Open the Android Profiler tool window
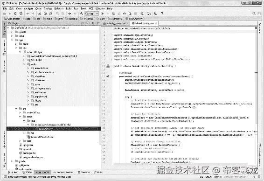This screenshot has width=264, height=181. 63,172
